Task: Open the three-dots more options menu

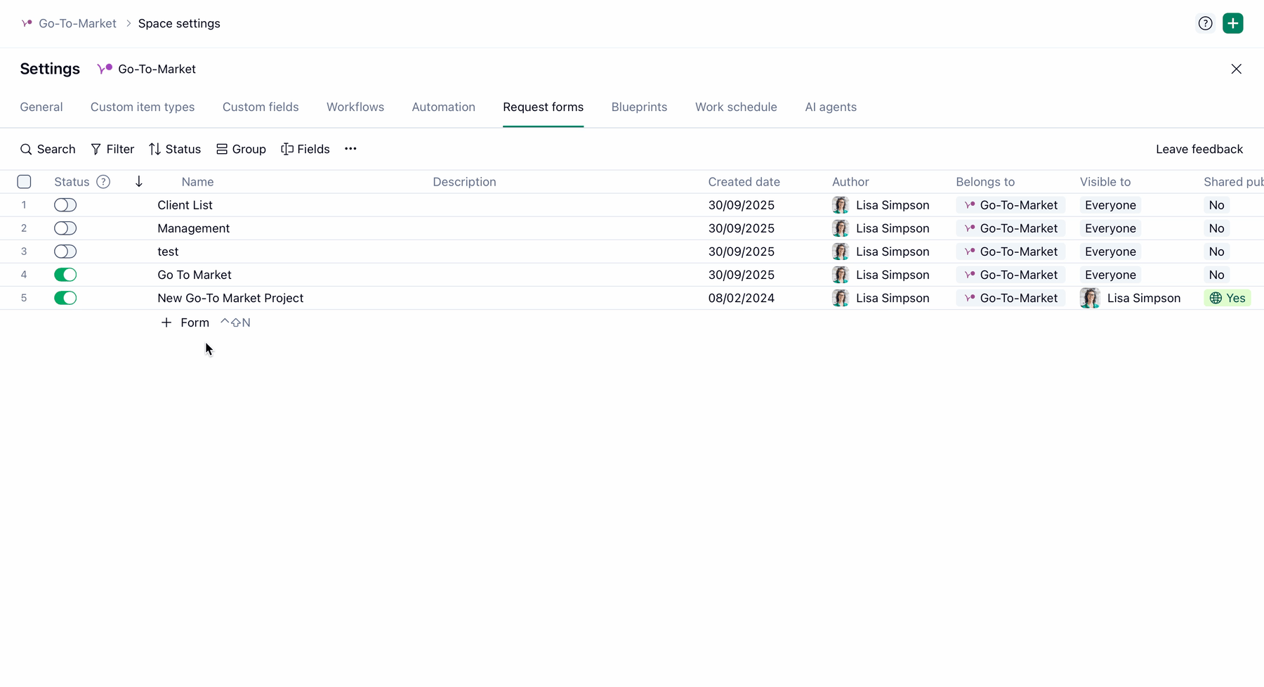Action: (350, 149)
